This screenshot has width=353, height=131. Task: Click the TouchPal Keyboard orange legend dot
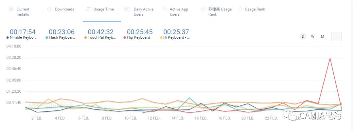(86, 38)
